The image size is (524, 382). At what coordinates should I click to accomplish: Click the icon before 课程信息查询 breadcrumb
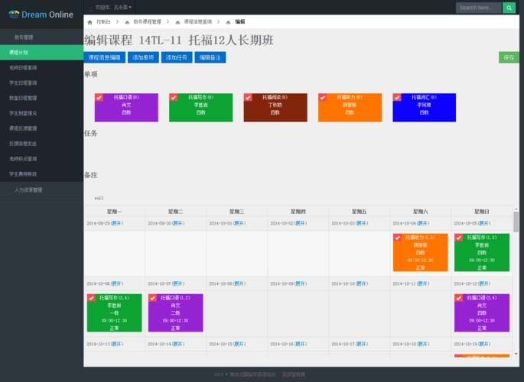pos(177,22)
